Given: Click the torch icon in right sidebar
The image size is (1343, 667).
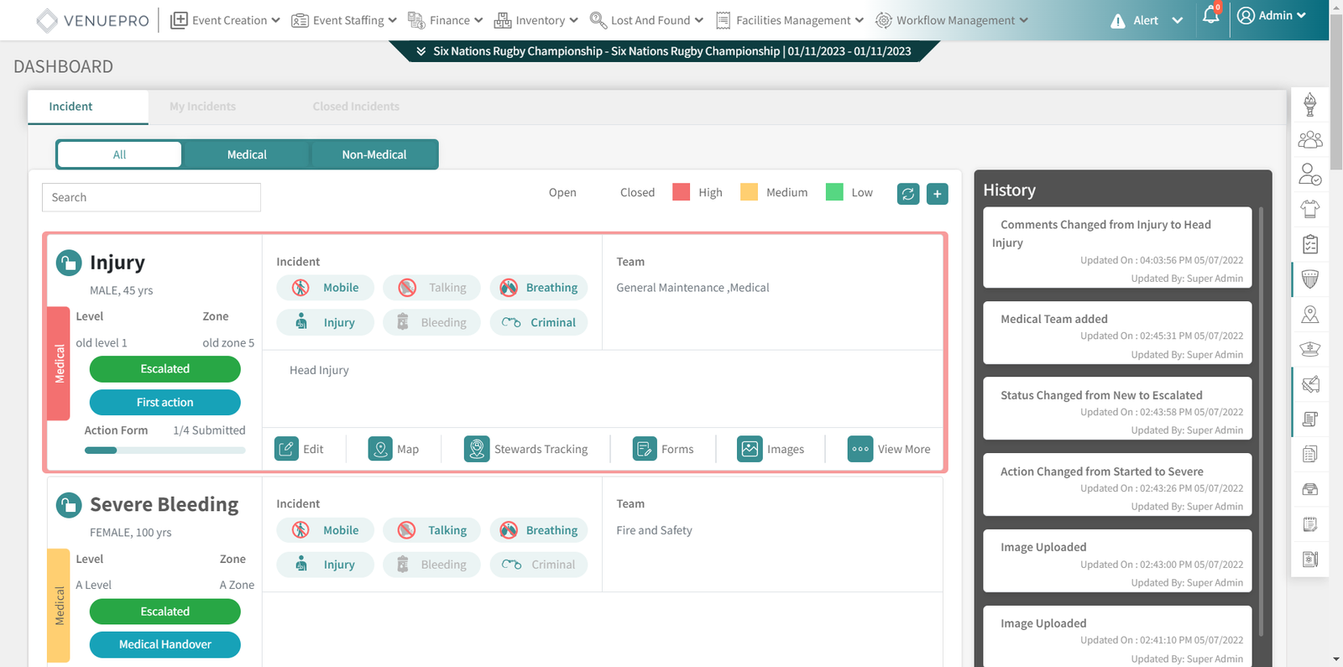Looking at the screenshot, I should click(1309, 105).
